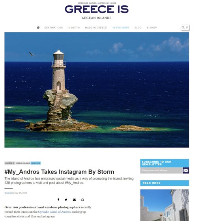
Task: Focus the newsletter email address field
Action: pyautogui.click(x=161, y=170)
